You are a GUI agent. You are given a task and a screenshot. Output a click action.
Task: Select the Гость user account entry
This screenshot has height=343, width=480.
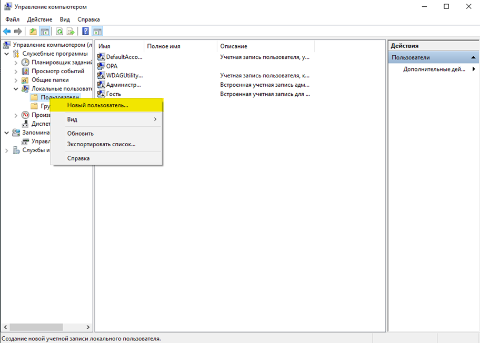click(113, 94)
